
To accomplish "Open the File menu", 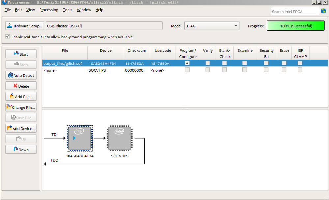I will [8, 10].
